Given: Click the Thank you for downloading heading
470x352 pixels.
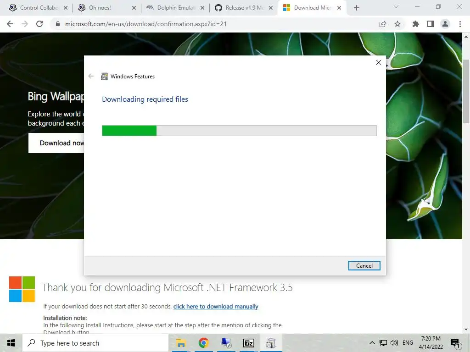Looking at the screenshot, I should (x=167, y=288).
